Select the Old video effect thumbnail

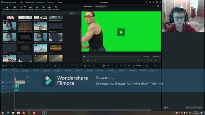[25, 48]
